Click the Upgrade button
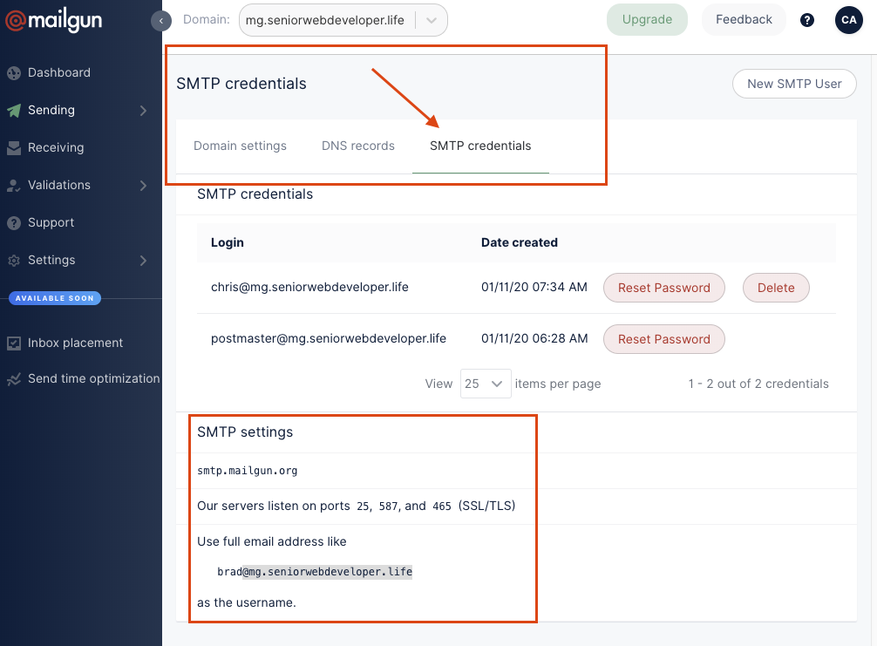 pyautogui.click(x=647, y=19)
